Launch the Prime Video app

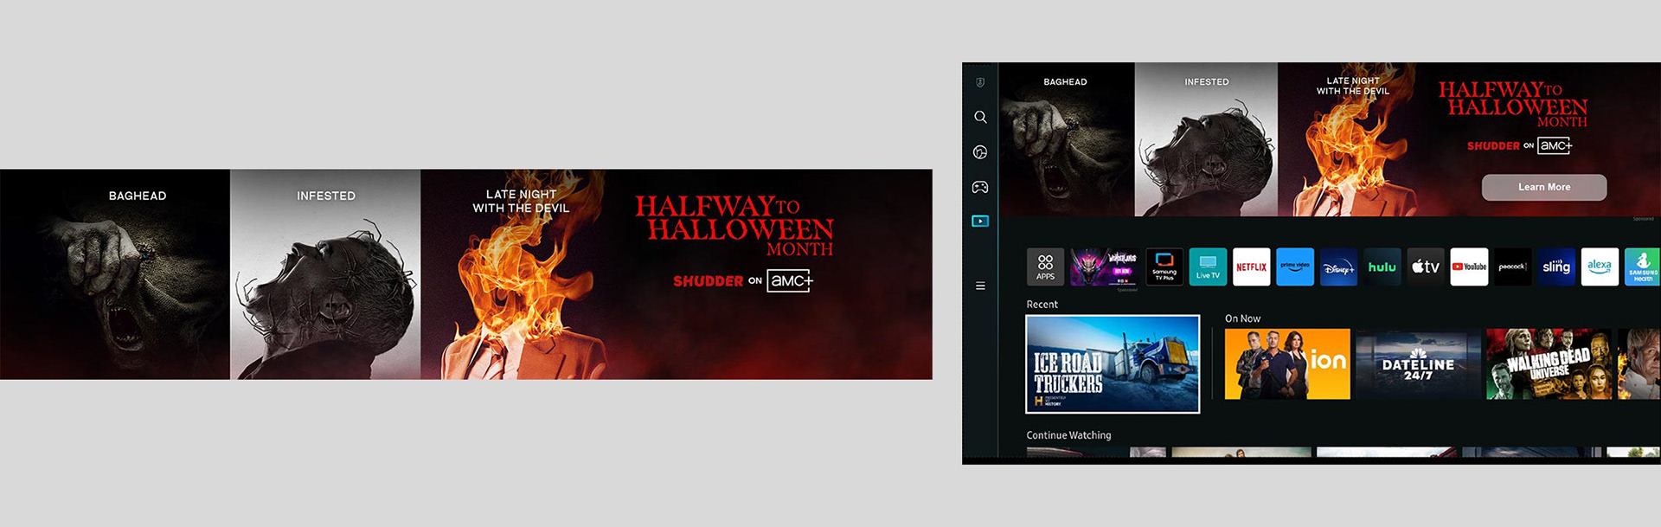(1295, 267)
